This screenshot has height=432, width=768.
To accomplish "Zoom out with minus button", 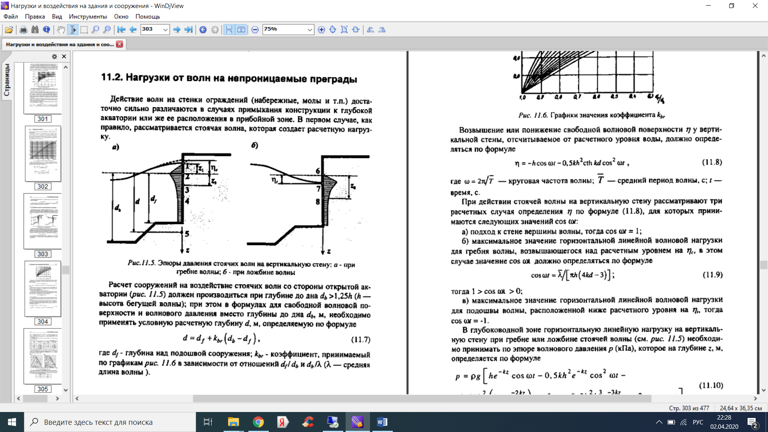I will pyautogui.click(x=255, y=30).
